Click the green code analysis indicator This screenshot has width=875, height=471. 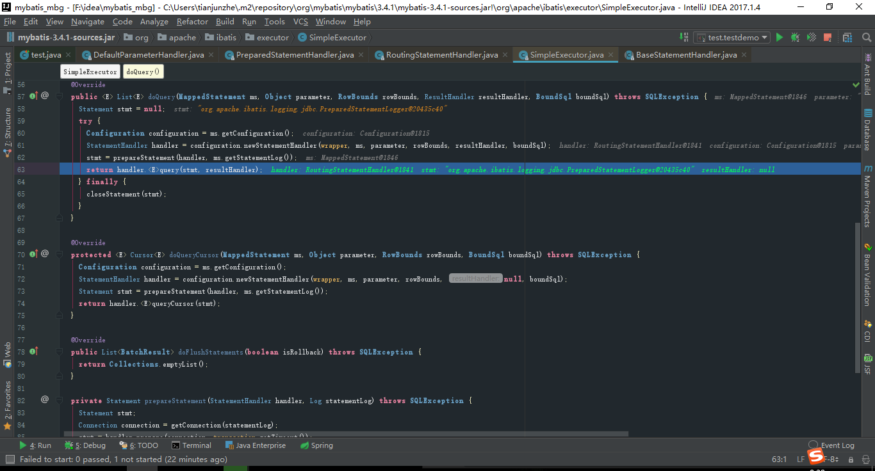[855, 84]
